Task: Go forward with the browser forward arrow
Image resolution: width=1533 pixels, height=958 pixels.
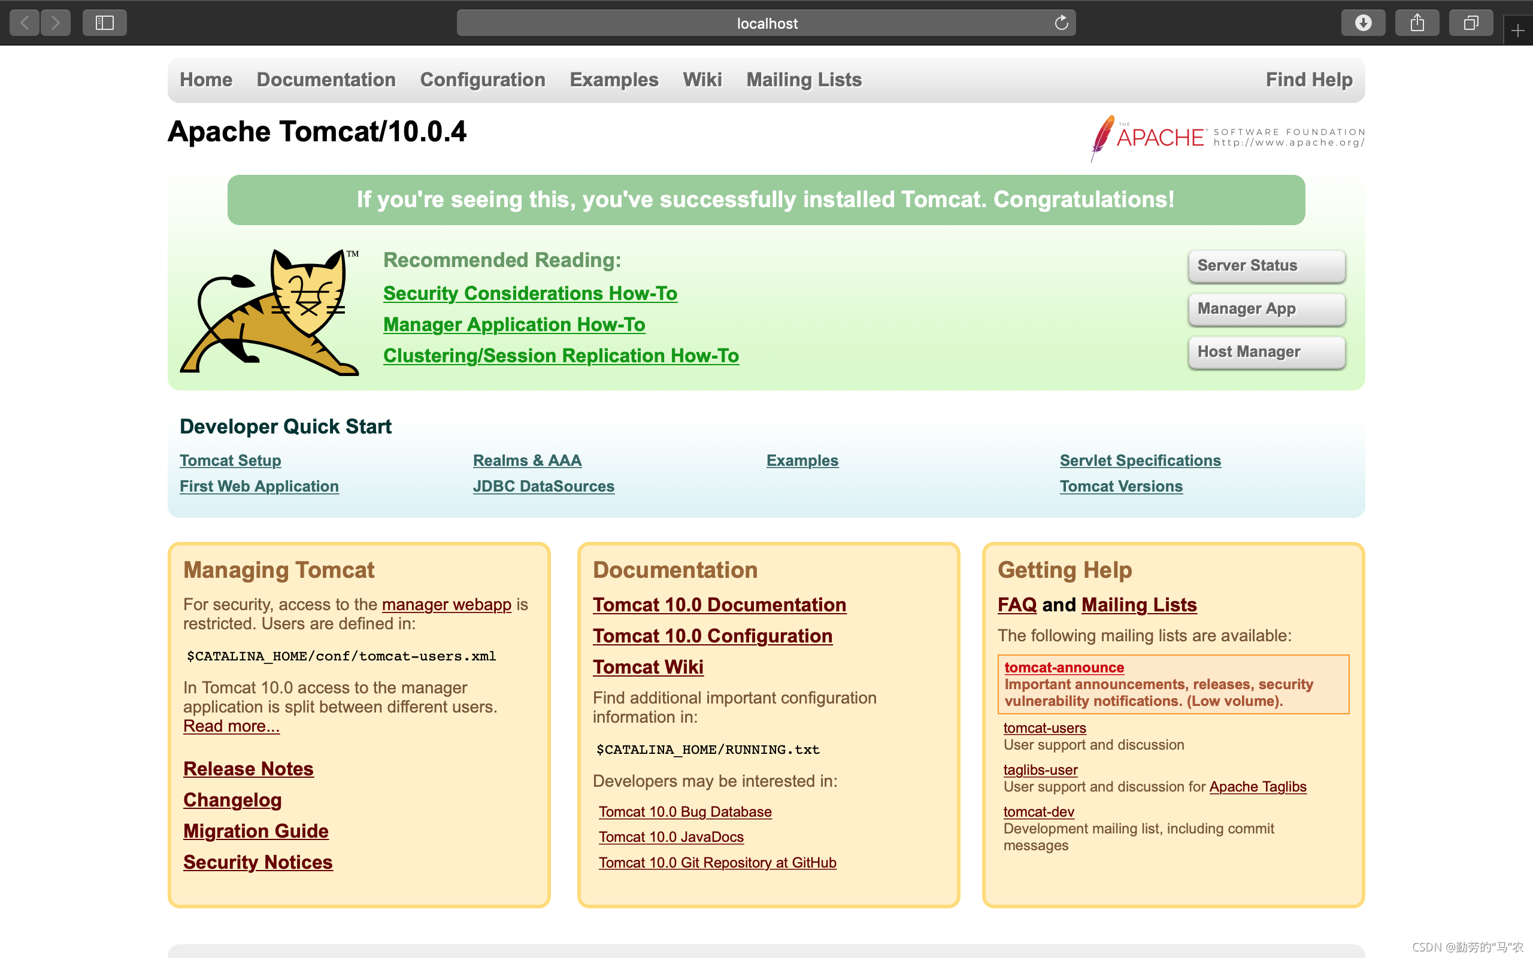Action: click(x=56, y=23)
